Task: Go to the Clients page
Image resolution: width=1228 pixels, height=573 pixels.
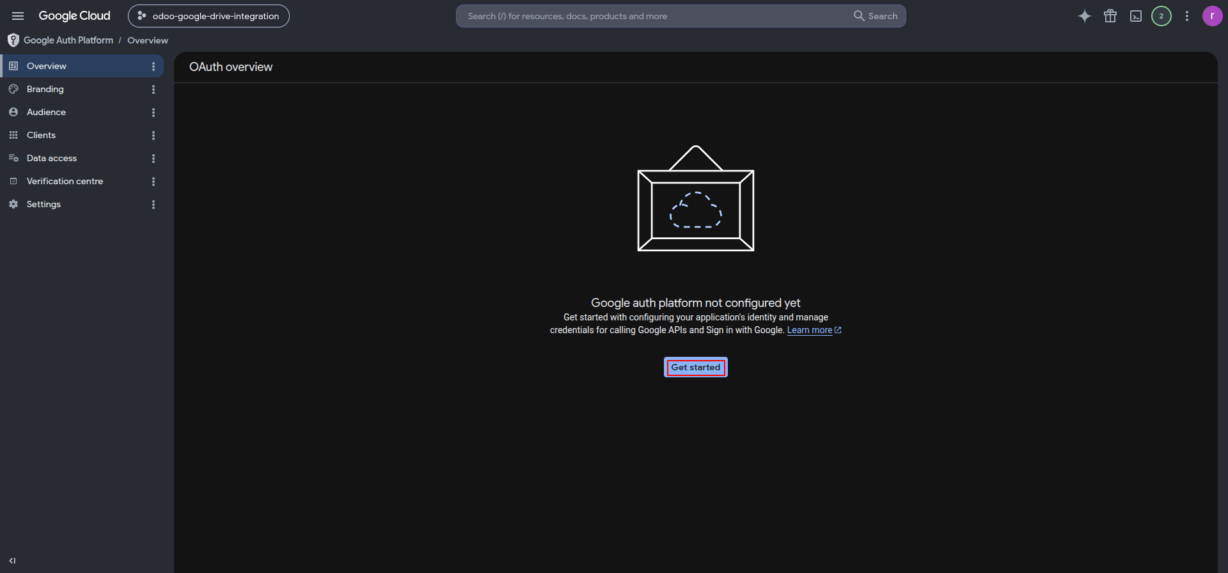Action: coord(82,135)
